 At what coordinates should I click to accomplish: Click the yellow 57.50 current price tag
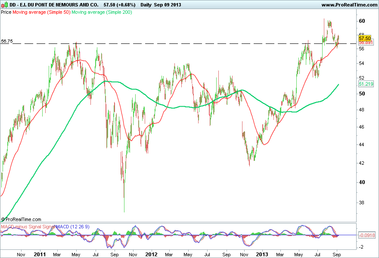(364, 38)
